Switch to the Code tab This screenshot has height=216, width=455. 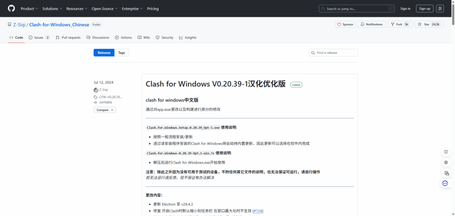(x=16, y=37)
